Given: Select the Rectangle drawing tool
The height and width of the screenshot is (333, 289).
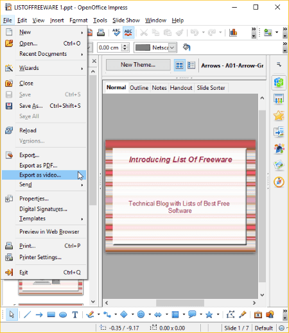Looking at the screenshot, I should click(x=51, y=314).
